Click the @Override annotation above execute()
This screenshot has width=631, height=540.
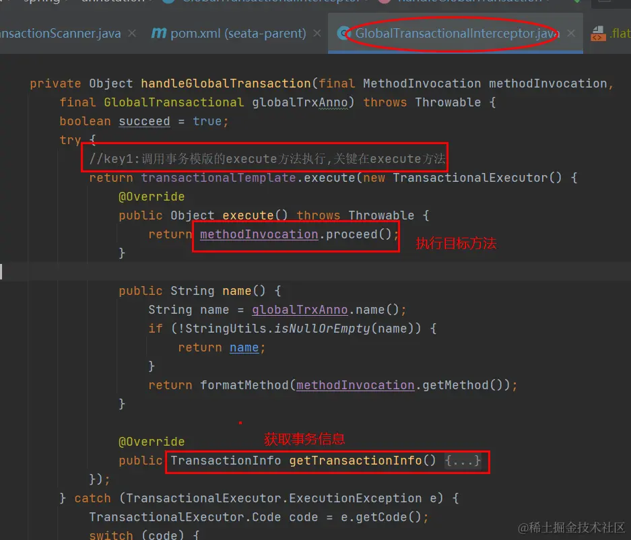click(152, 197)
